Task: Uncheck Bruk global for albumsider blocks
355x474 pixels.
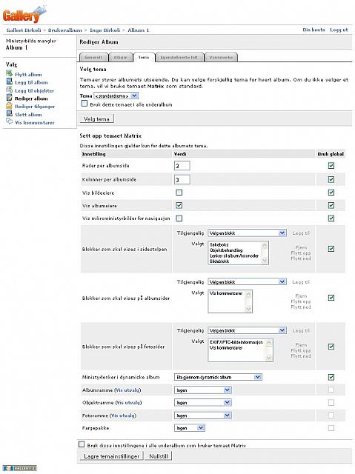Action: pos(331,298)
